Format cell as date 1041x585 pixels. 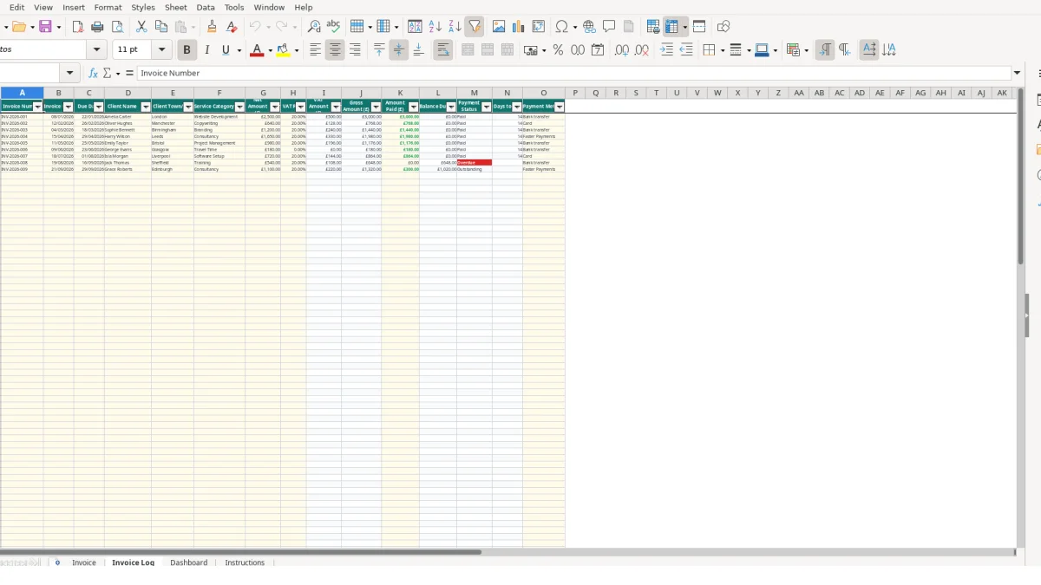(598, 50)
